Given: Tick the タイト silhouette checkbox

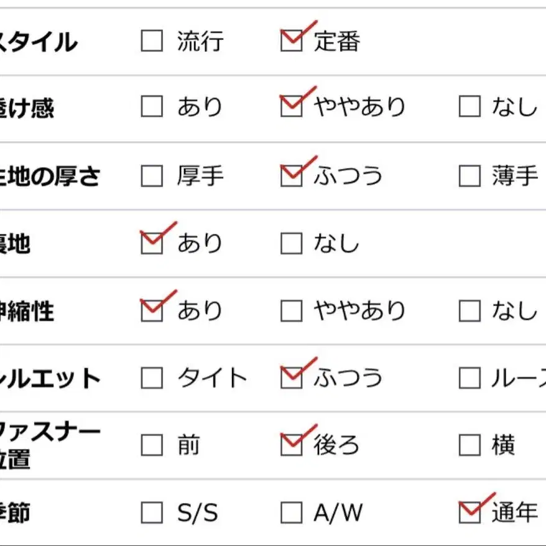Looking at the screenshot, I should [x=152, y=378].
